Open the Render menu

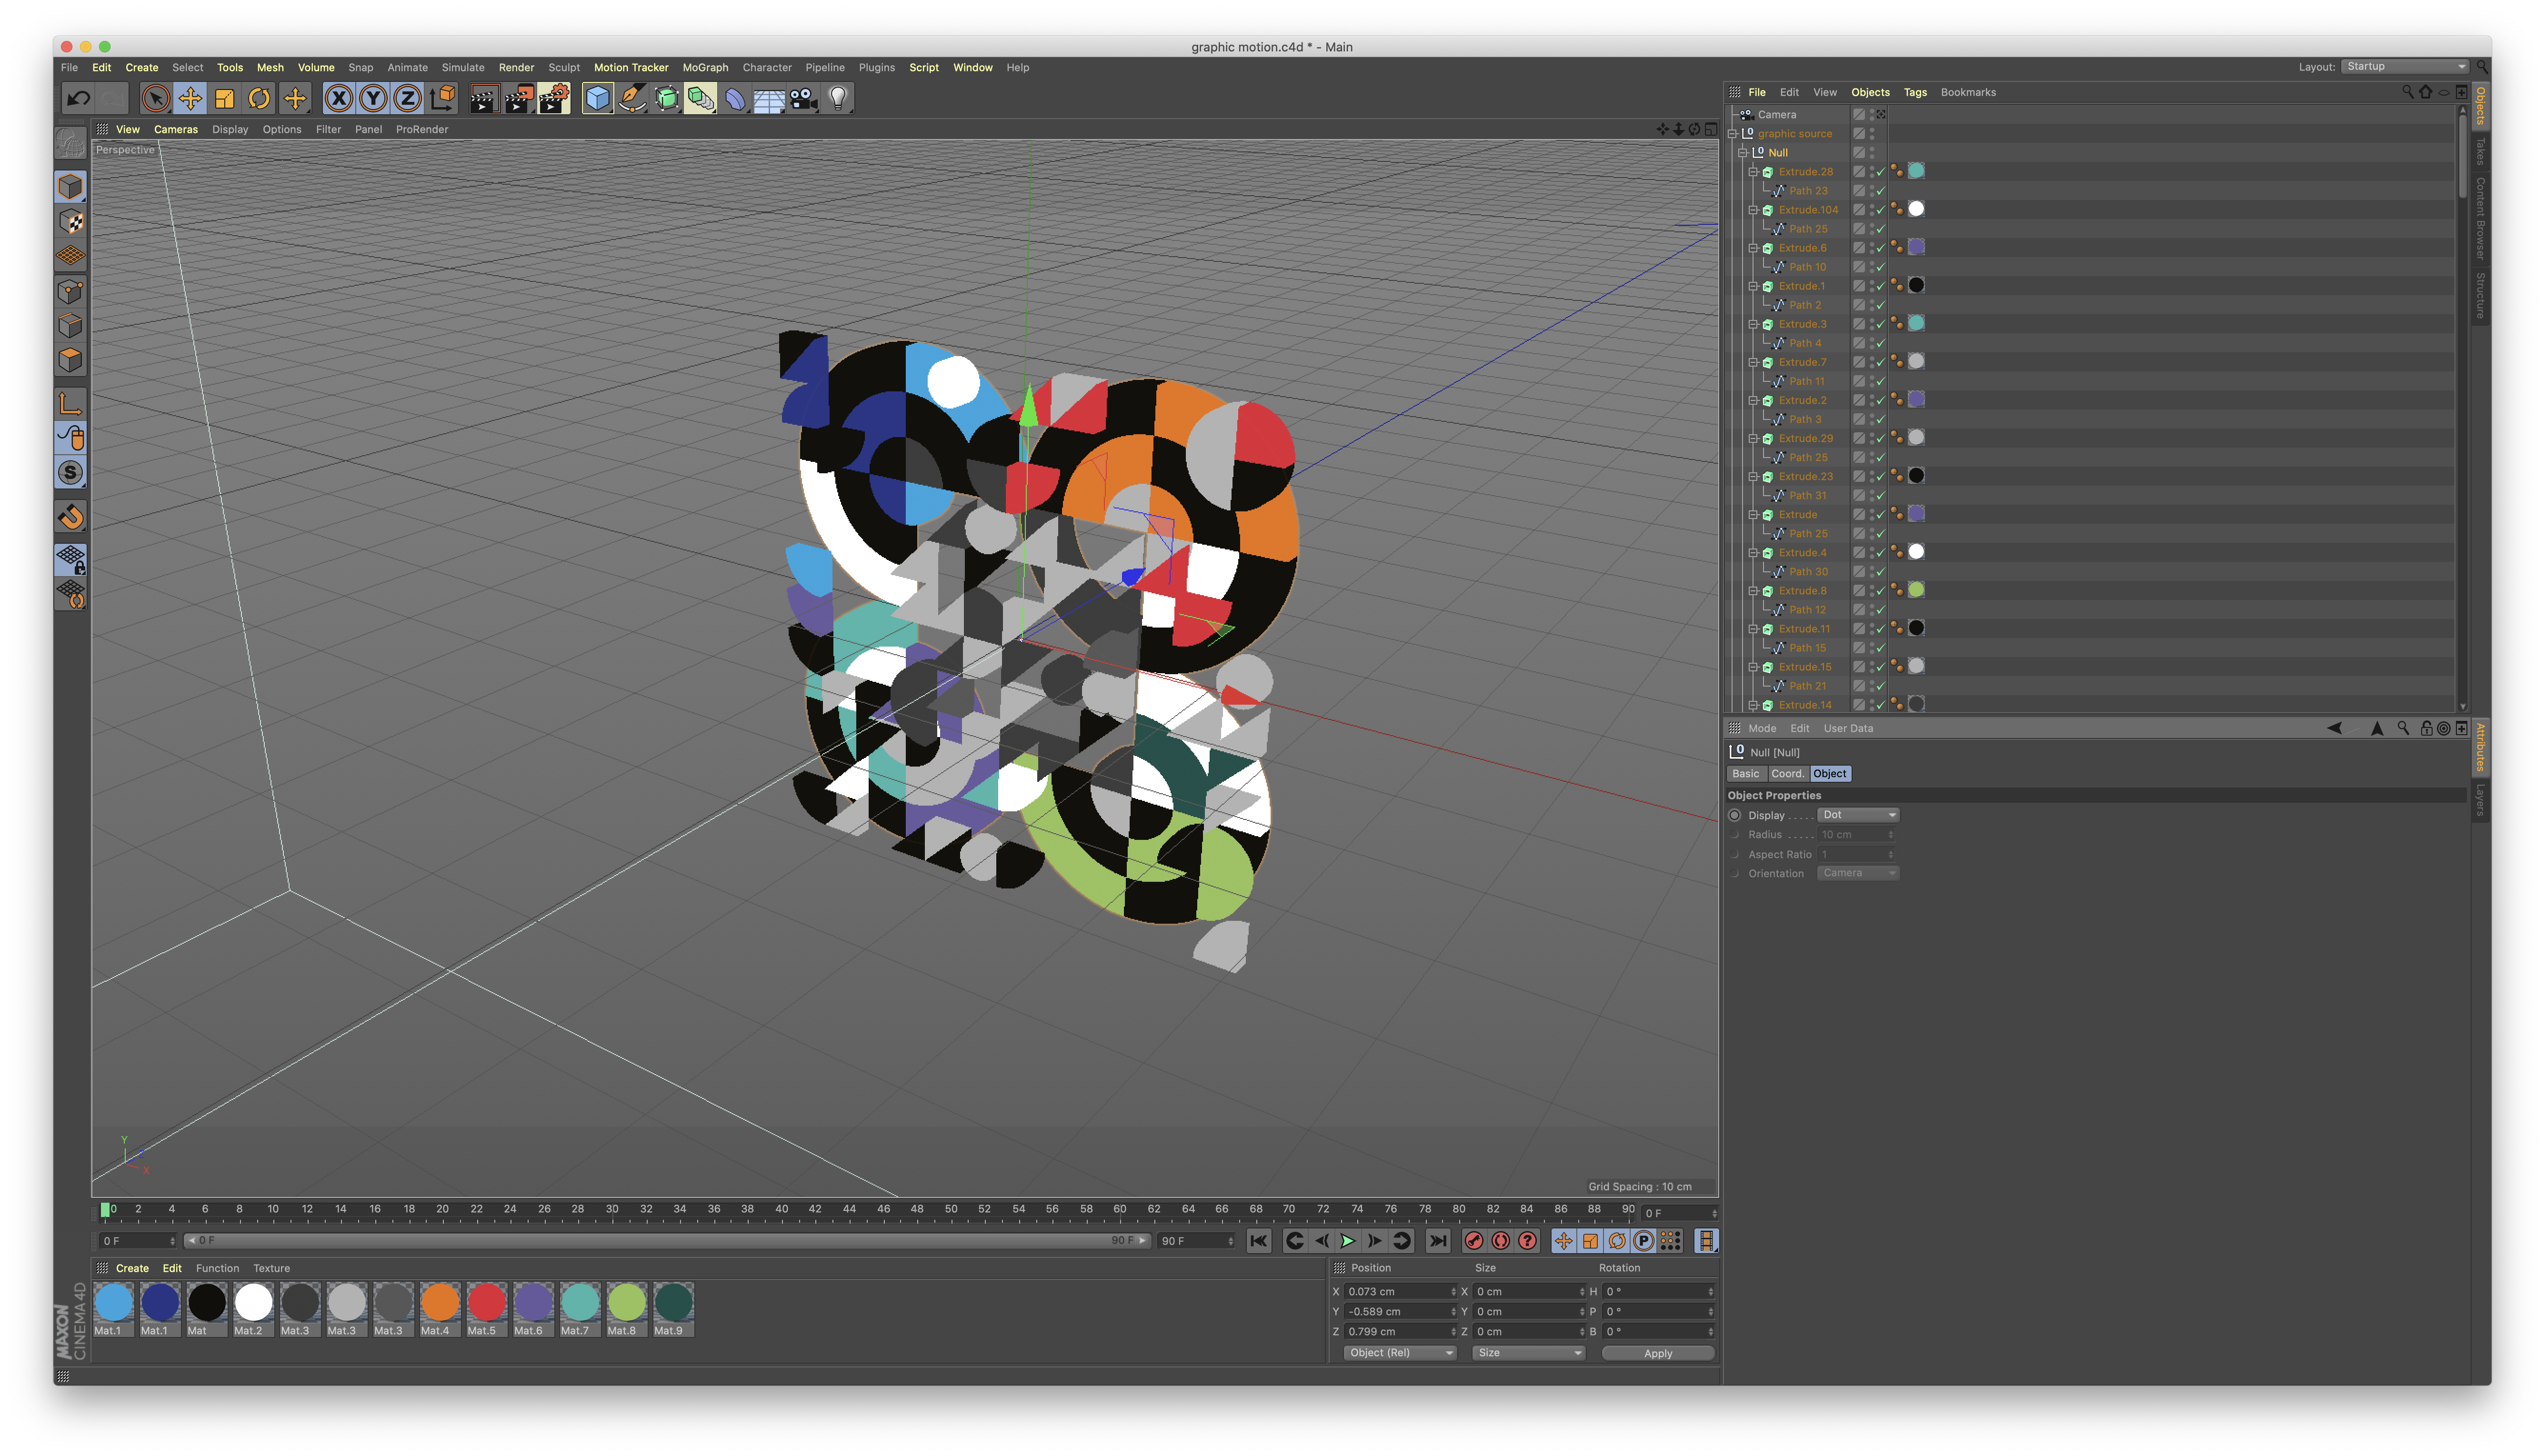516,68
